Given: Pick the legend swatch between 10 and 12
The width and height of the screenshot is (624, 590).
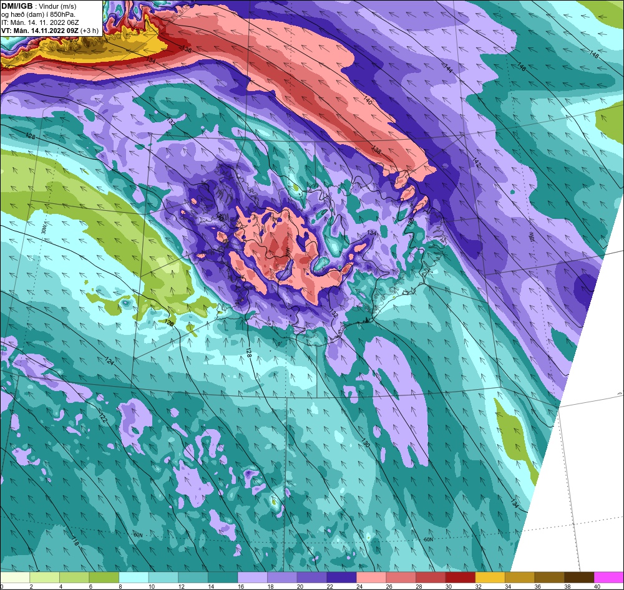Looking at the screenshot, I should tap(163, 578).
